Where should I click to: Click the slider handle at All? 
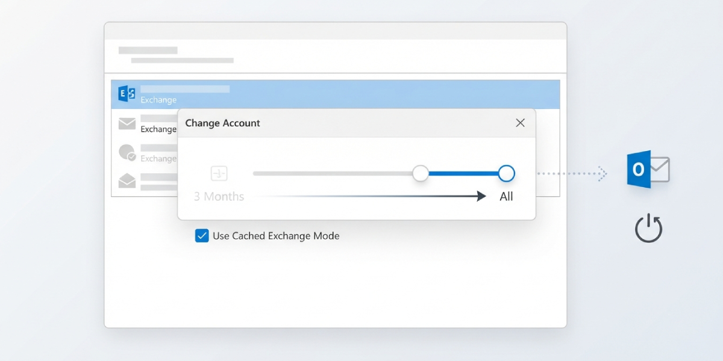tap(507, 173)
